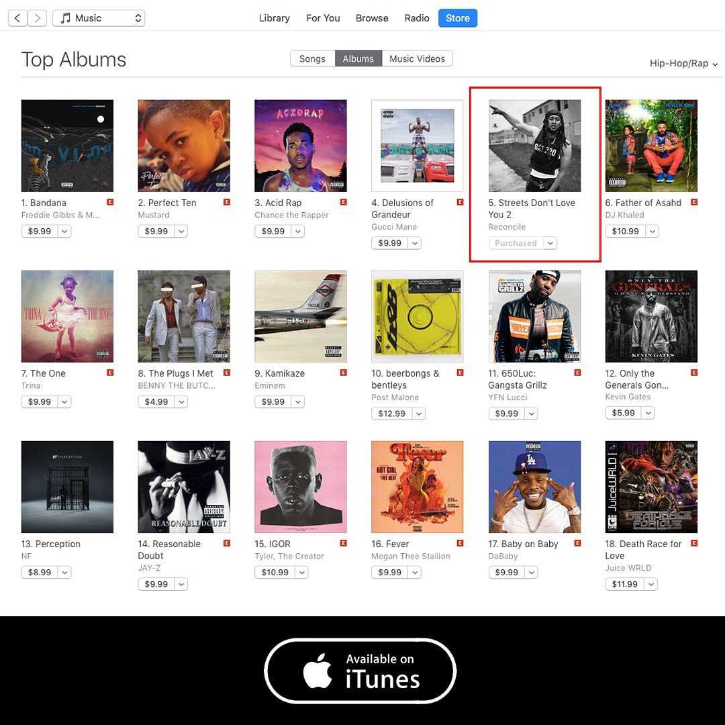Switch to the Music Videos segment

click(417, 58)
